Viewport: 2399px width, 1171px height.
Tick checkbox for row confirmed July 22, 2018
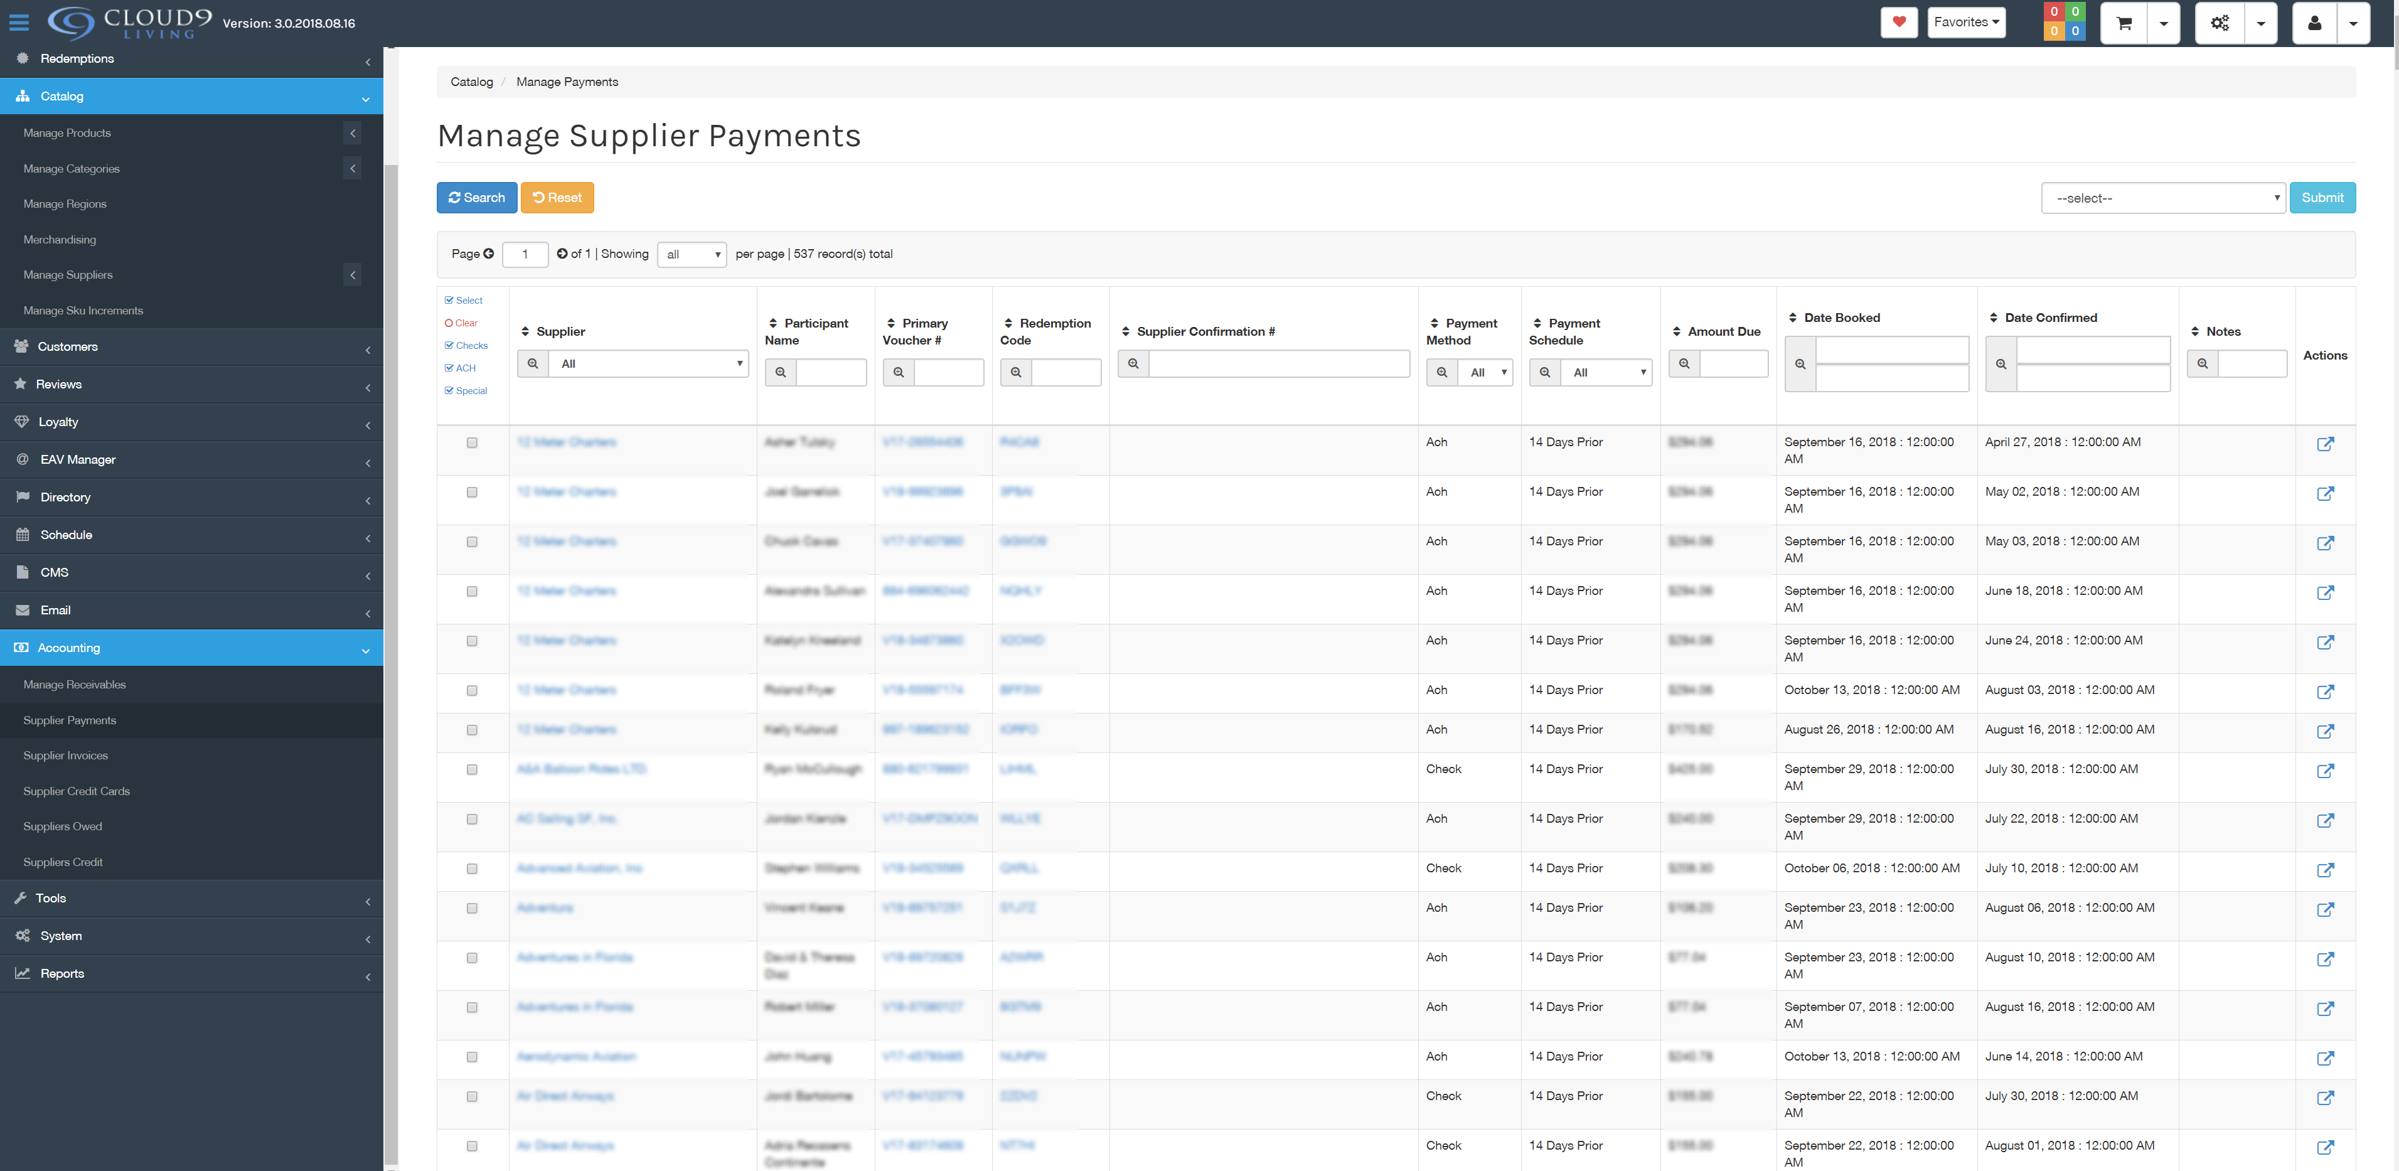coord(472,820)
